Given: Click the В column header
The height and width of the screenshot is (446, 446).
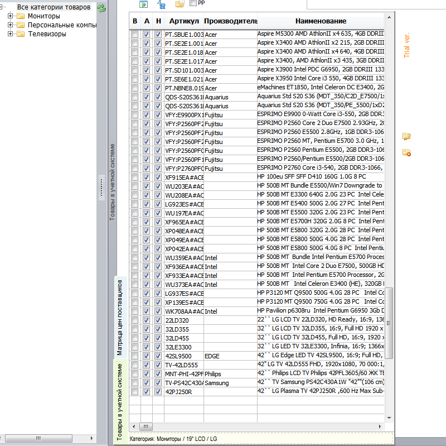Looking at the screenshot, I should click(x=135, y=21).
